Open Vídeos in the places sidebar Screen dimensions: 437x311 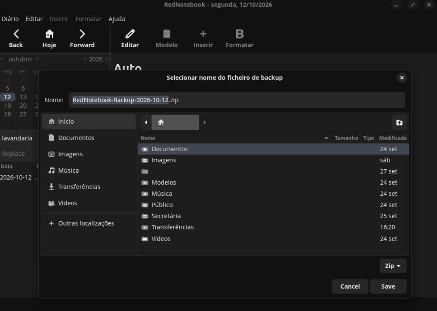click(89, 203)
